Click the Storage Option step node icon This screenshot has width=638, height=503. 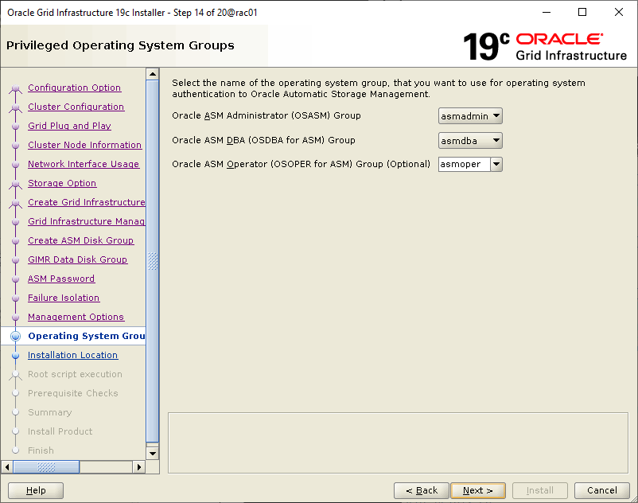point(15,184)
